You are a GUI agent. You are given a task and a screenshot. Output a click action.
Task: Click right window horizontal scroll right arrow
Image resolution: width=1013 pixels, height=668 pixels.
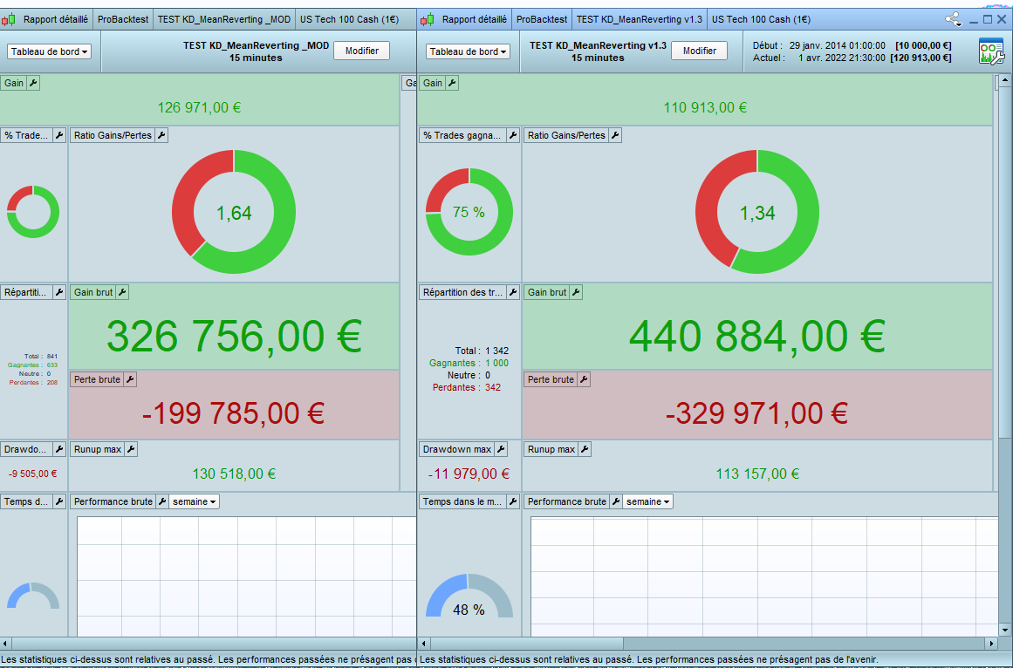992,643
